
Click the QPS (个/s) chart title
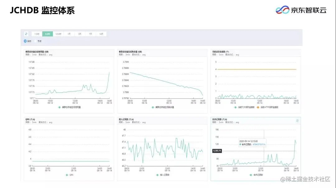pos(30,119)
